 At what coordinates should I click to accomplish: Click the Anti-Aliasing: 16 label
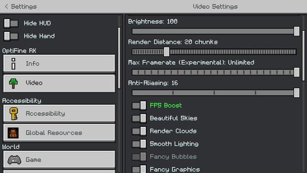click(153, 83)
